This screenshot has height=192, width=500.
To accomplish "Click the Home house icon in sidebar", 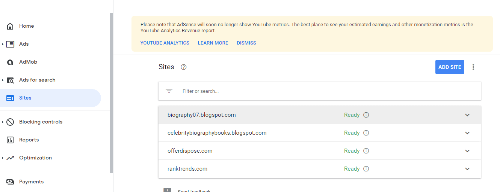I will (11, 26).
